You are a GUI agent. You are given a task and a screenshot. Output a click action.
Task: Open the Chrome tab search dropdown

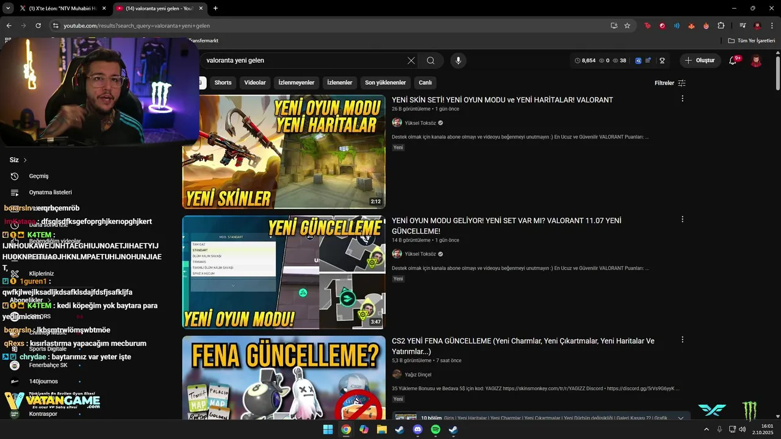[x=8, y=9]
